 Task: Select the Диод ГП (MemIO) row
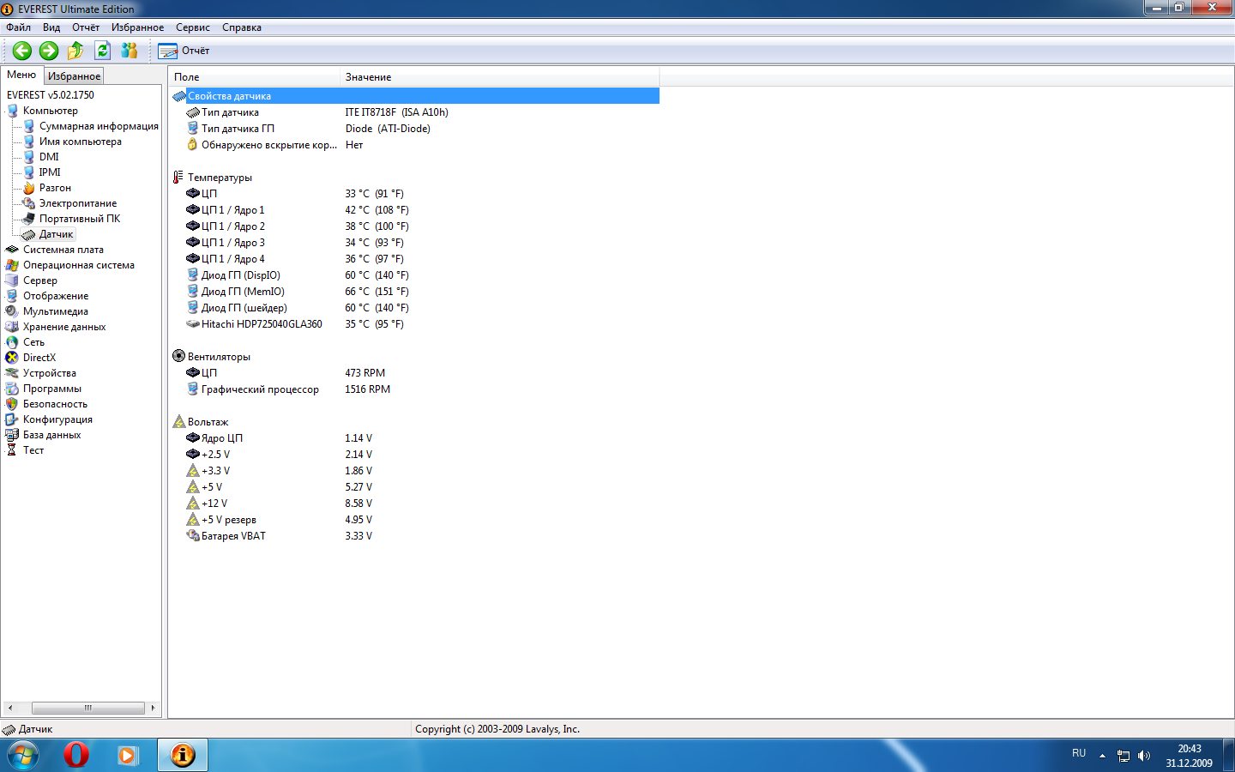414,292
